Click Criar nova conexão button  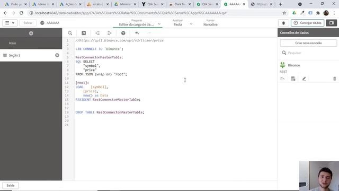tap(308, 43)
